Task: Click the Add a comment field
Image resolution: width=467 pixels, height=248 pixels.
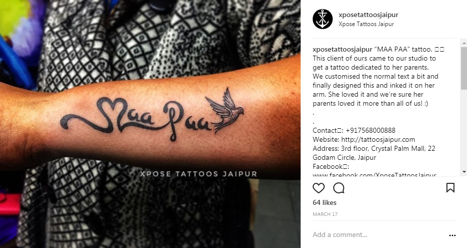Action: pos(378,234)
